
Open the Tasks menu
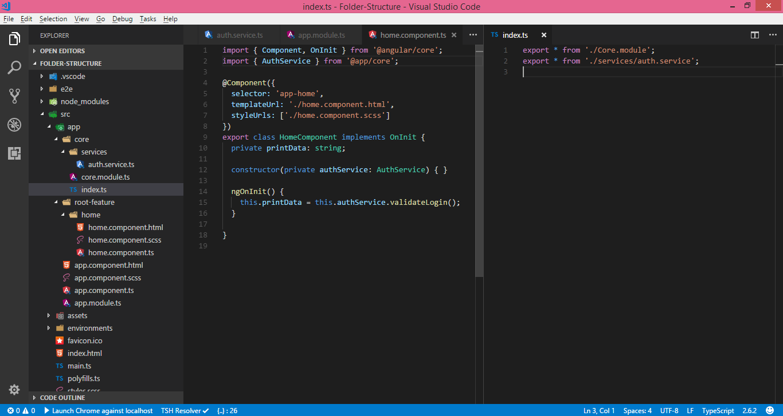[148, 19]
